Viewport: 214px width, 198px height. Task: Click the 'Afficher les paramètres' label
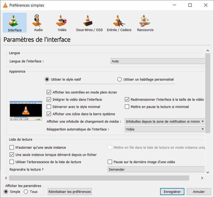point(23,186)
